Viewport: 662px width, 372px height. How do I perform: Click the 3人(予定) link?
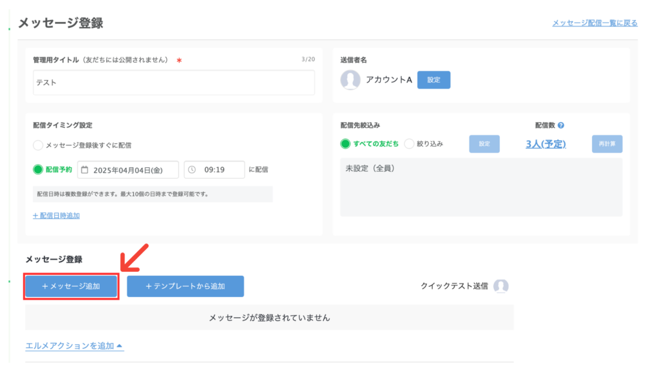point(546,144)
